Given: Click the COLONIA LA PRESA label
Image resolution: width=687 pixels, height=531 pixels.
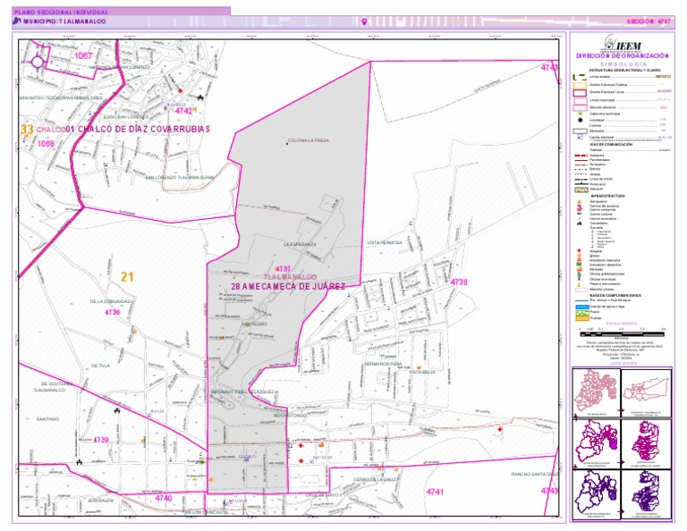Looking at the screenshot, I should pos(309,140).
